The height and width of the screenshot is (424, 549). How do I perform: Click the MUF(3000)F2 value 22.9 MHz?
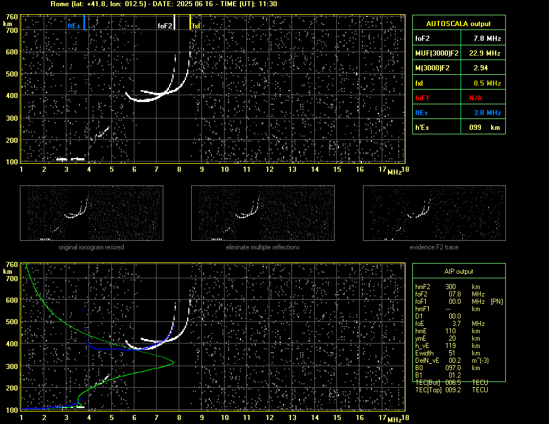484,53
